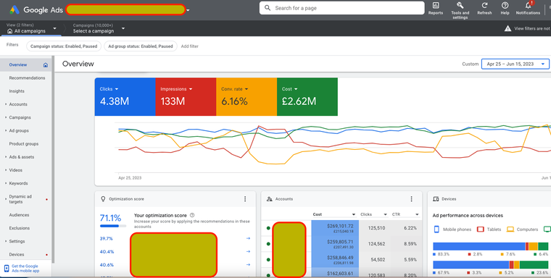Open the Notifications bell icon
Viewport: 551px width, 278px height.
tap(528, 6)
